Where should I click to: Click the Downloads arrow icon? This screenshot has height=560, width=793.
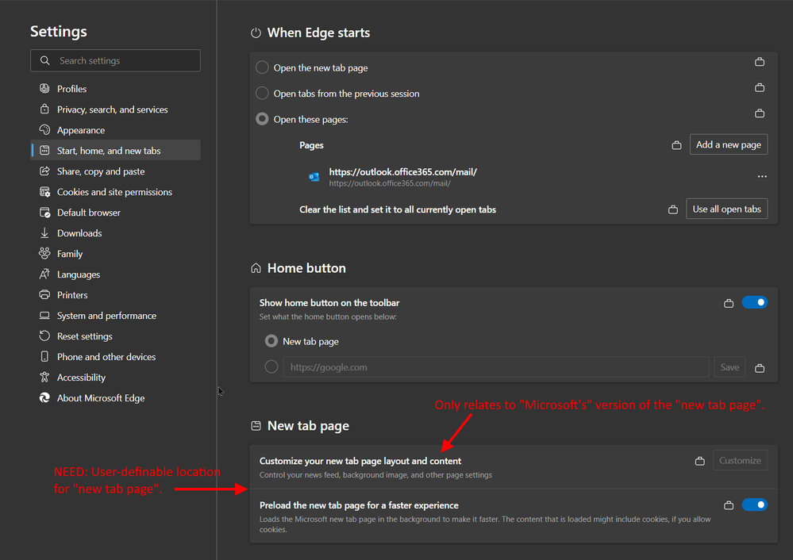click(44, 233)
